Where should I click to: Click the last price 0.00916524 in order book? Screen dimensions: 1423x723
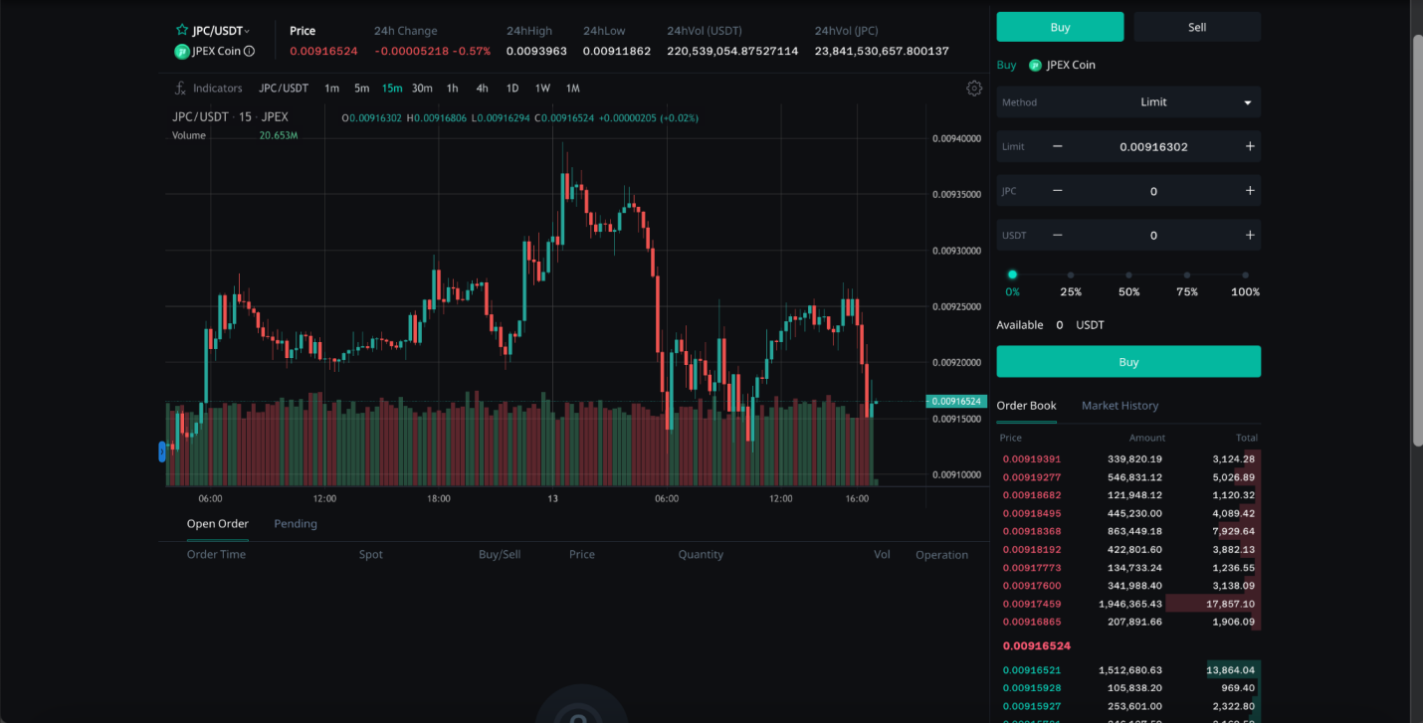[x=1036, y=646]
